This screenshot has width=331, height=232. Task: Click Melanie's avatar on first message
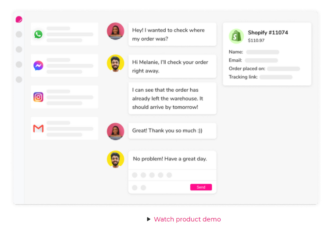point(116,31)
